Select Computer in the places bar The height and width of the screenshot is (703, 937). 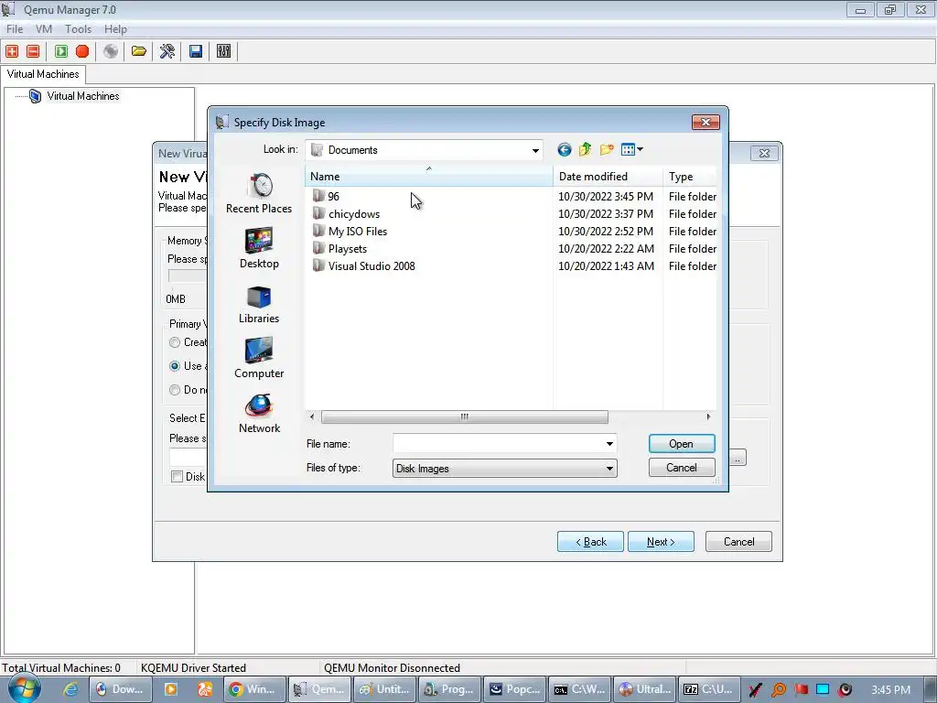click(x=259, y=358)
